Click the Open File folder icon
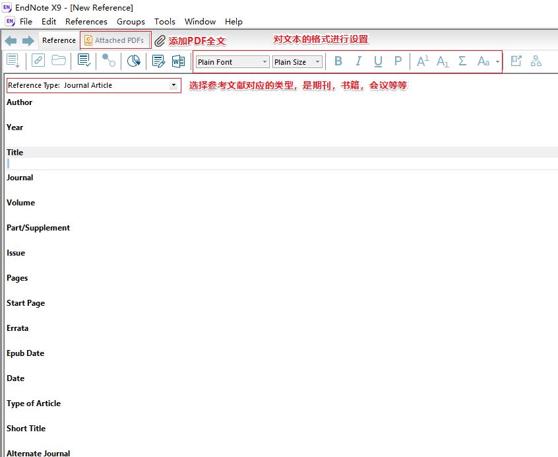 pos(59,61)
